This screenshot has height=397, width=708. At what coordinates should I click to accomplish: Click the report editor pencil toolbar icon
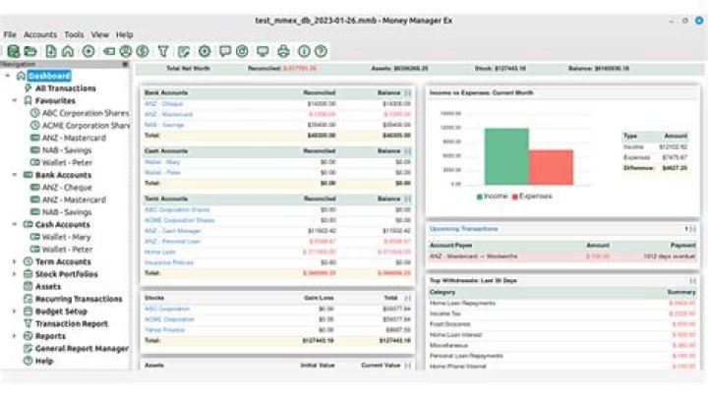[x=183, y=51]
